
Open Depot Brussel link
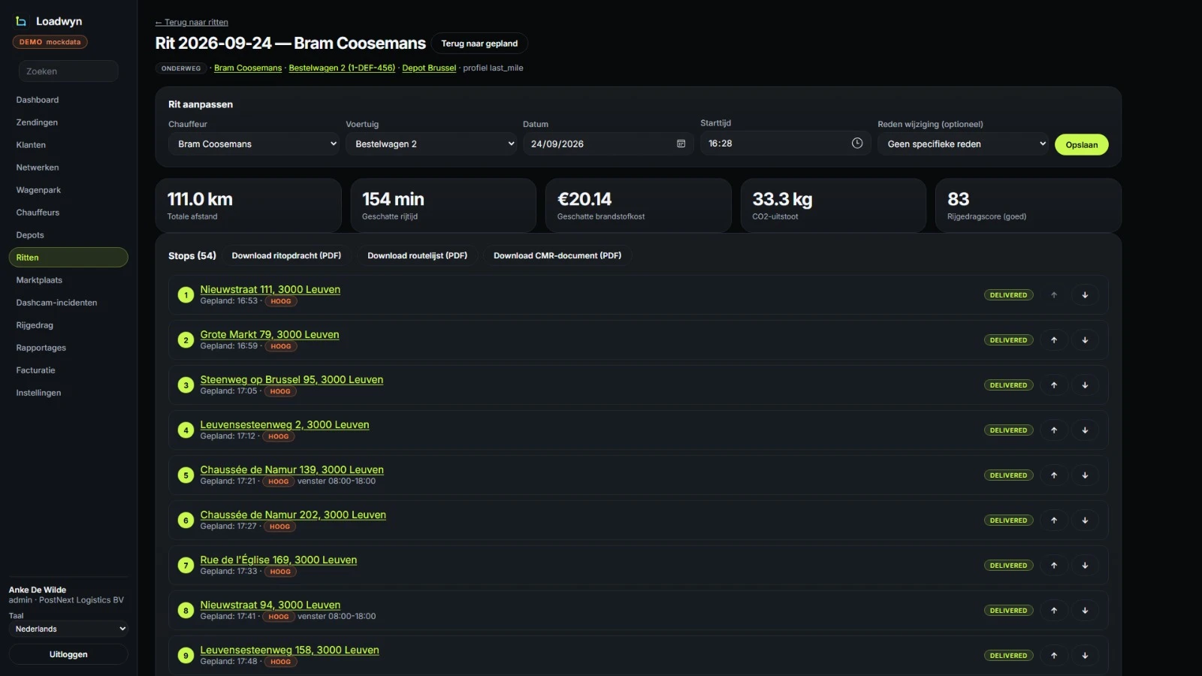pyautogui.click(x=429, y=68)
